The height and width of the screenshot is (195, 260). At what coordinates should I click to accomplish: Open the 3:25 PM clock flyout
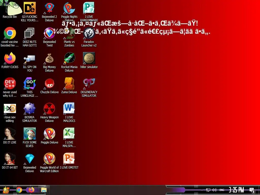tap(236, 190)
